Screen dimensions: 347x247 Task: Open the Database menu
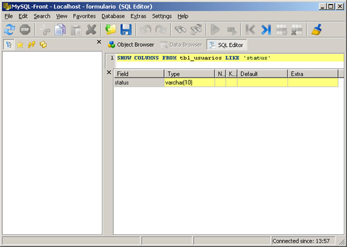pos(113,16)
